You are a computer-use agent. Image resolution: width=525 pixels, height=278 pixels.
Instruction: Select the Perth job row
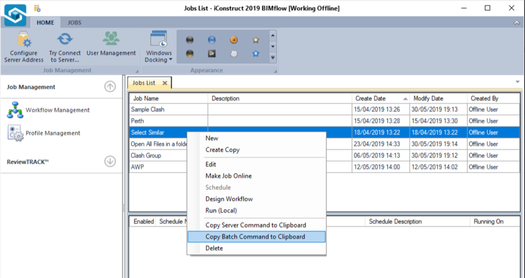tap(325, 121)
